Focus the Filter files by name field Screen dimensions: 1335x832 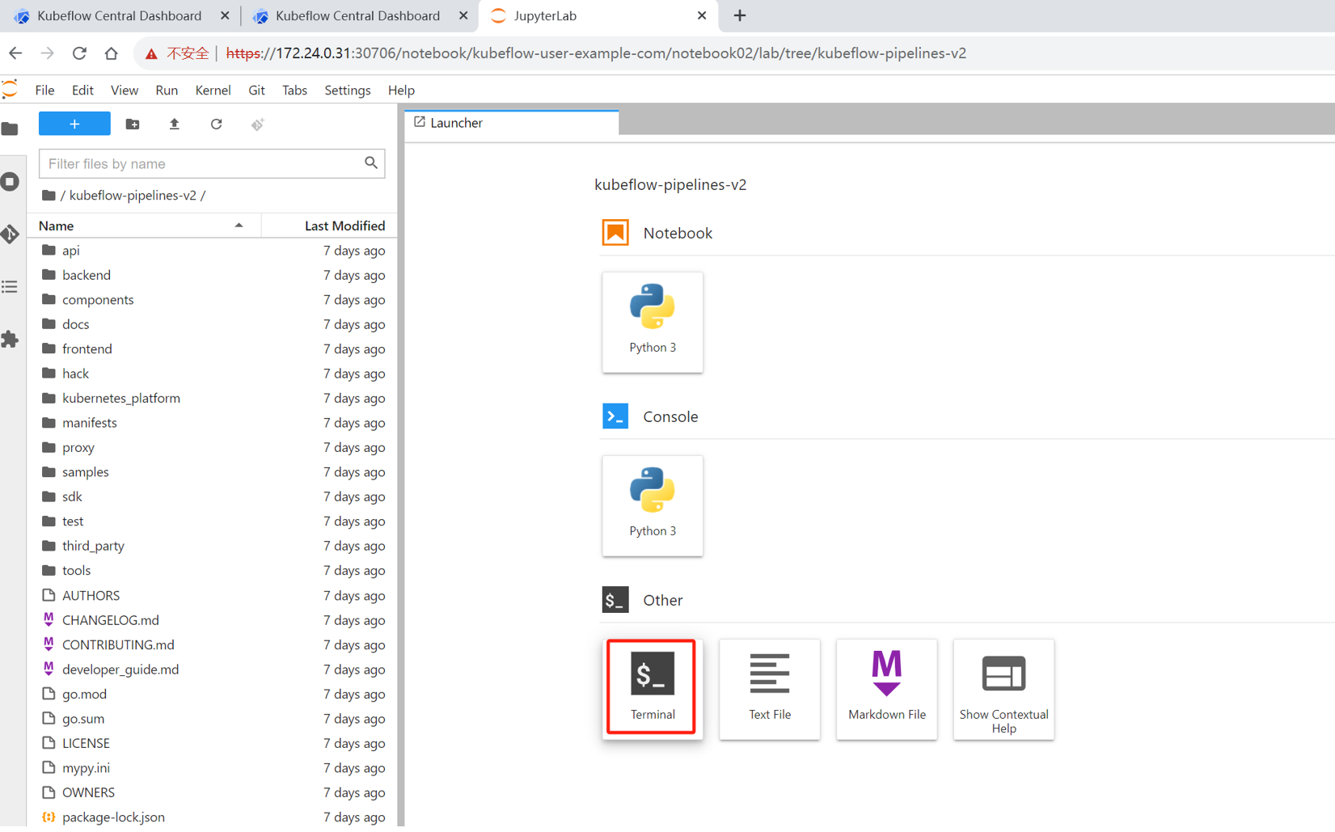click(212, 163)
